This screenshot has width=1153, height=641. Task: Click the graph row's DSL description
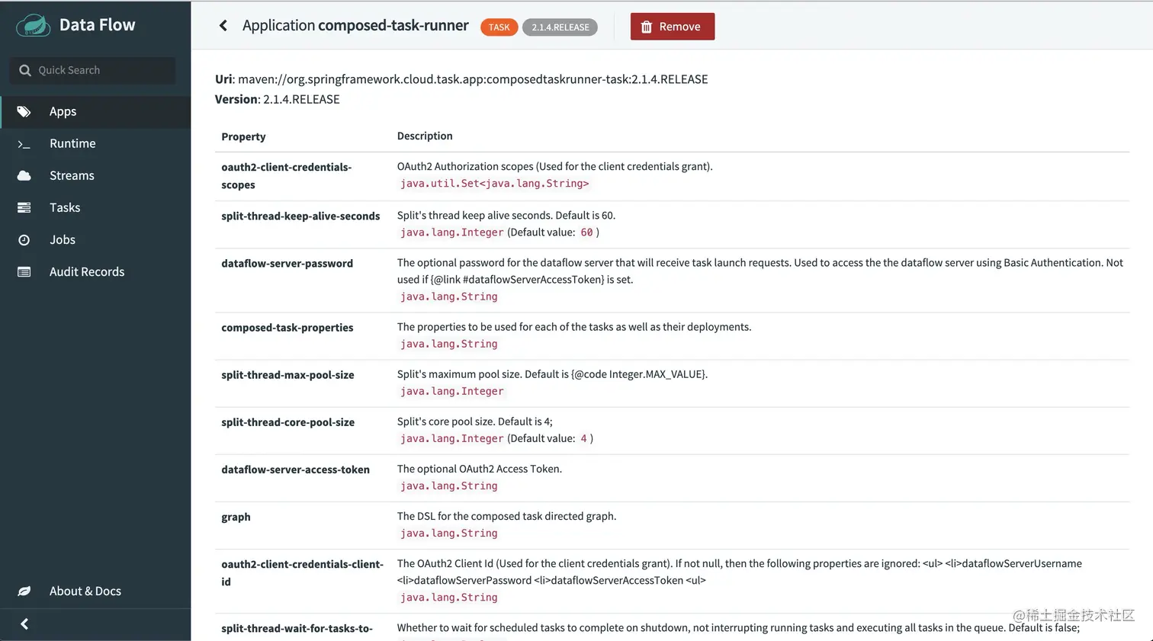(x=507, y=516)
